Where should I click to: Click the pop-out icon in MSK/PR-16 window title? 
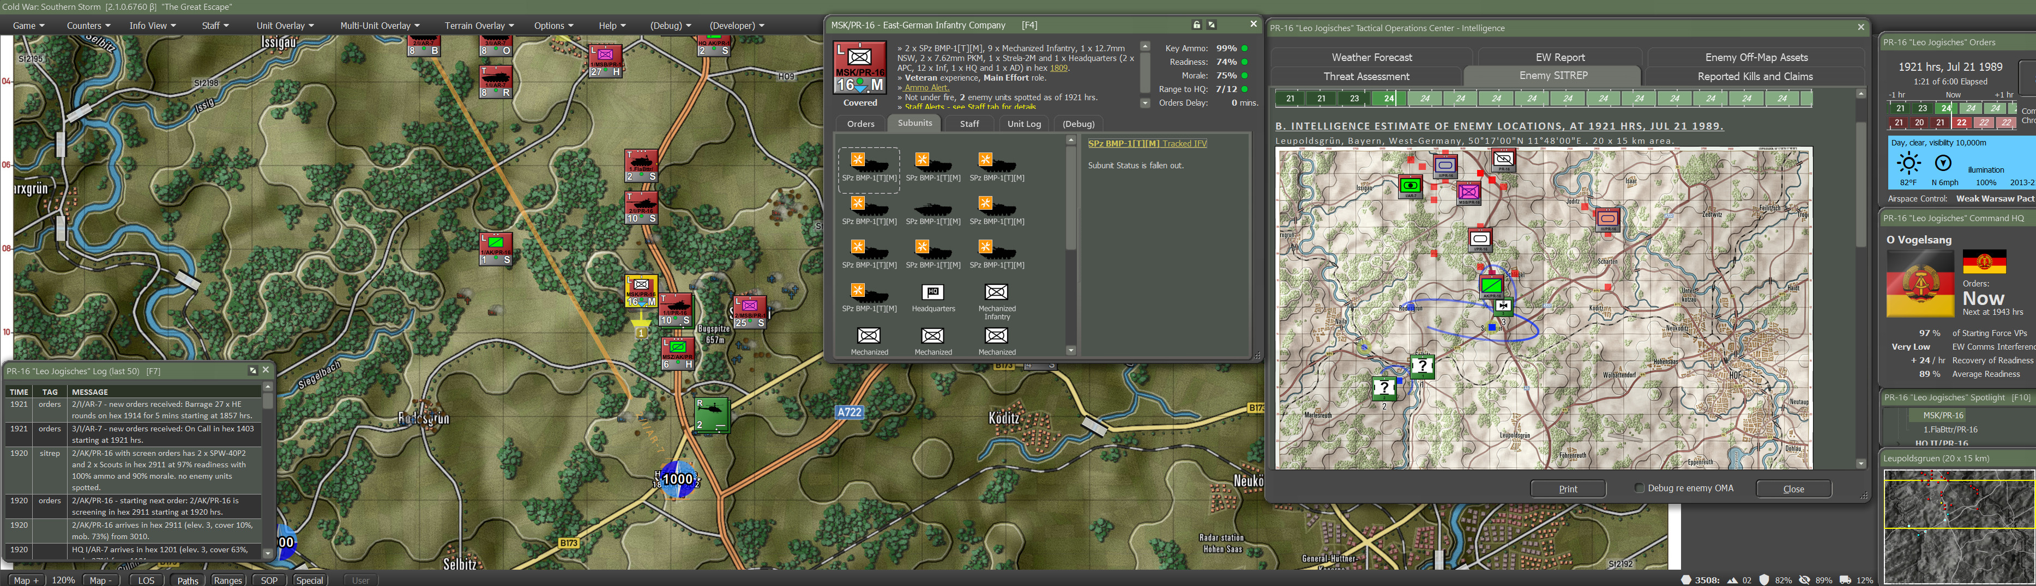tap(1212, 25)
